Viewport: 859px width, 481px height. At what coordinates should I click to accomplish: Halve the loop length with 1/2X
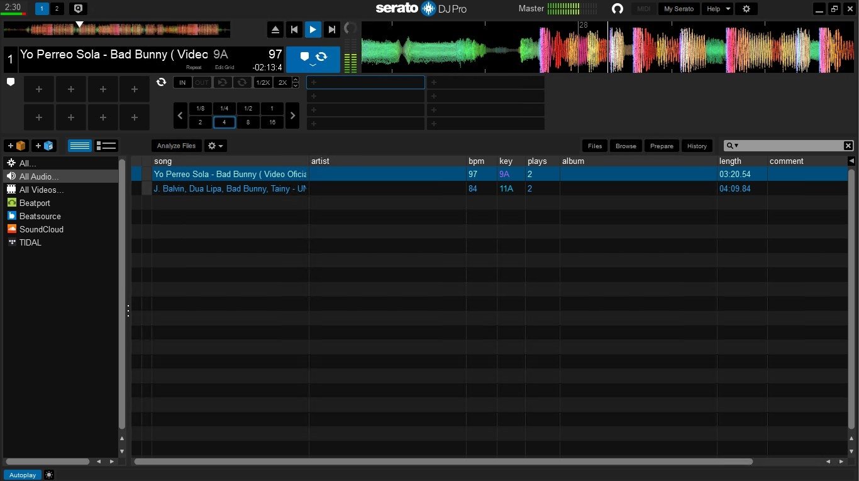coord(262,82)
